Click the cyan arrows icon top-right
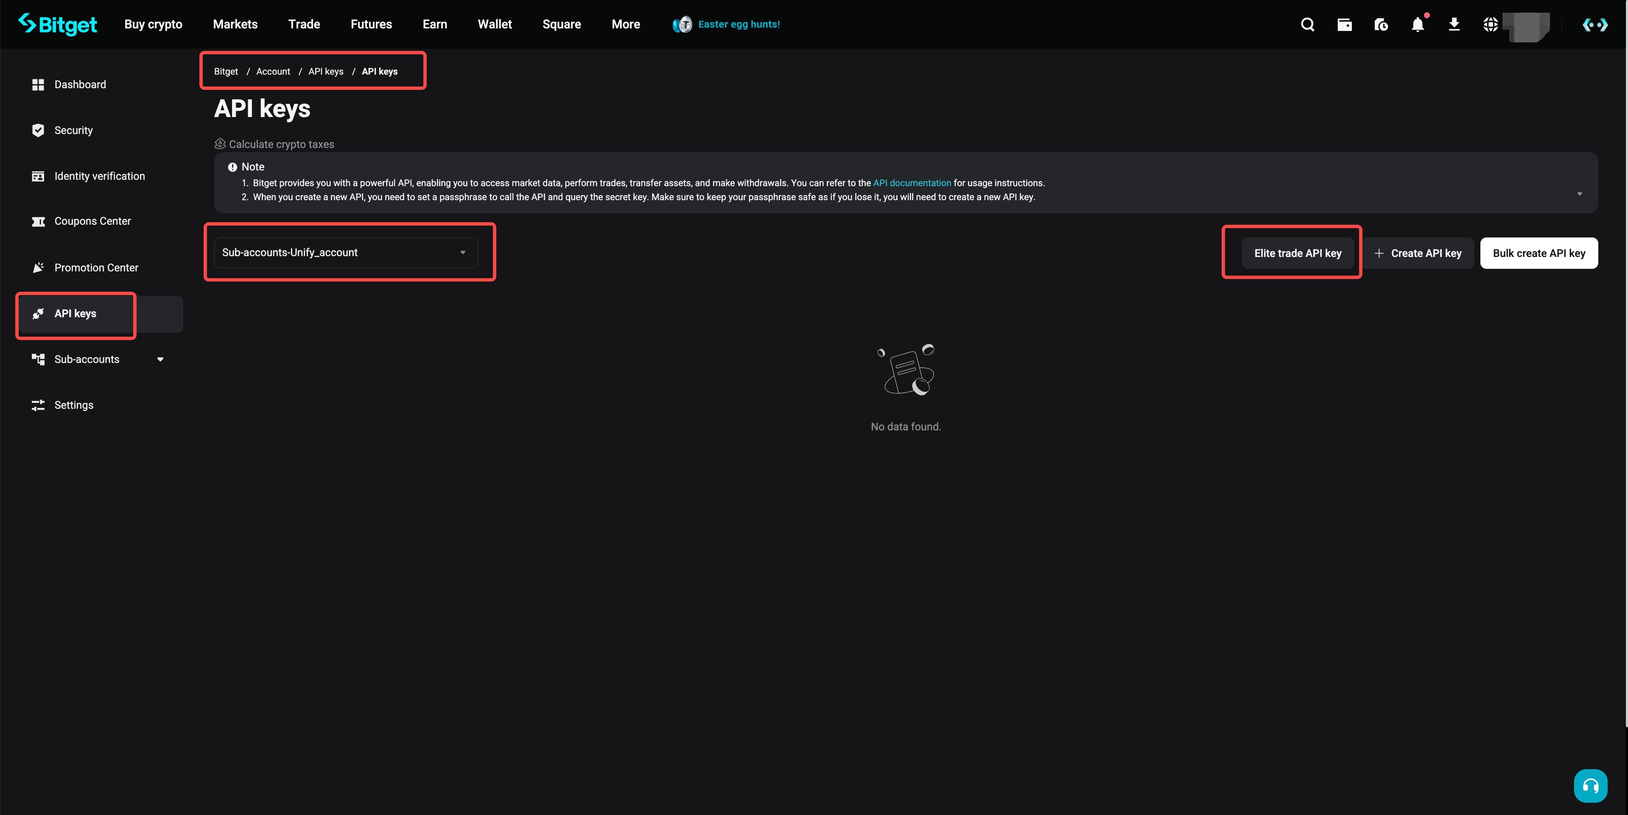Image resolution: width=1628 pixels, height=815 pixels. coord(1594,25)
